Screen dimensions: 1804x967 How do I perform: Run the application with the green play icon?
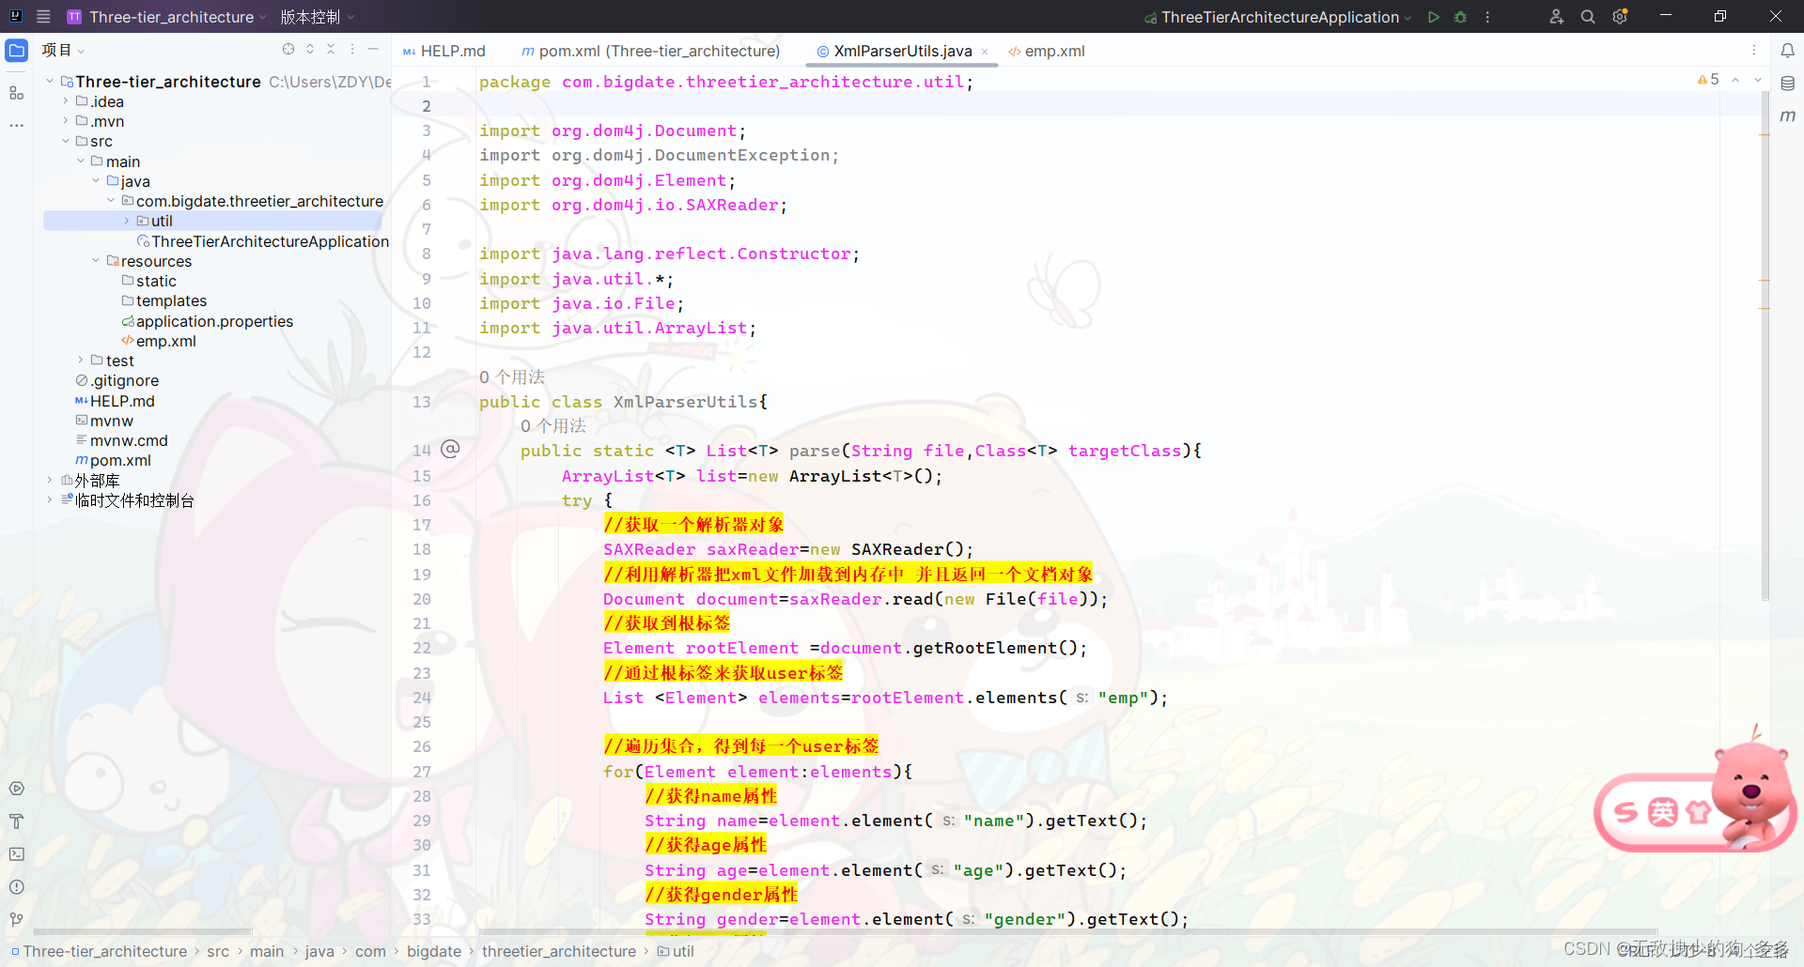1433,17
